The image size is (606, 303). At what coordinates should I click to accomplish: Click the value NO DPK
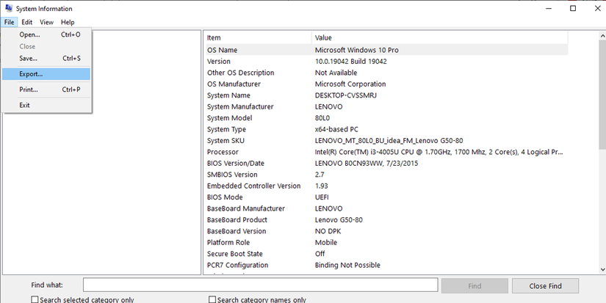(328, 231)
